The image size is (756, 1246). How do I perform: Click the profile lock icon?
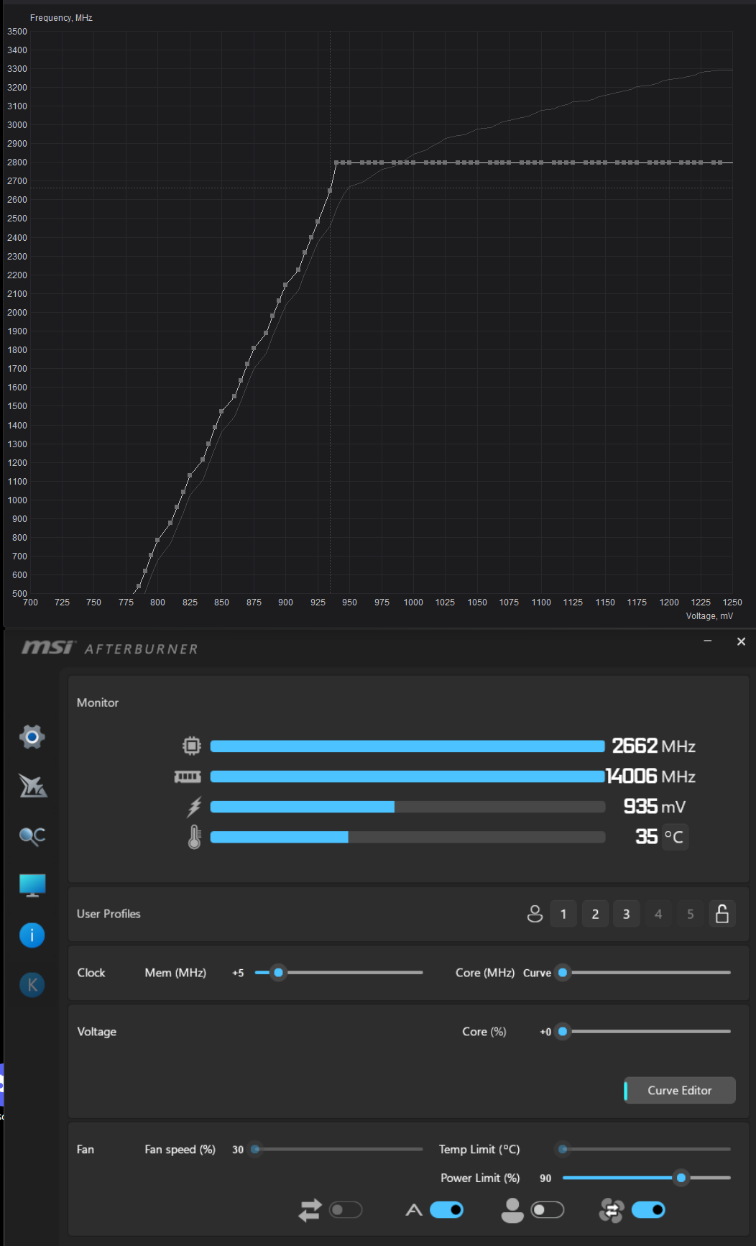722,914
